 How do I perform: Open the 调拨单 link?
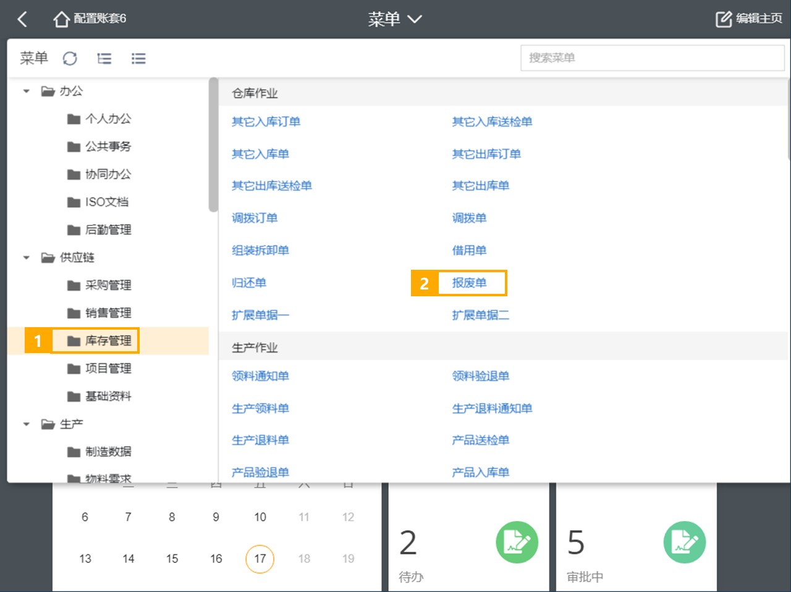(469, 219)
